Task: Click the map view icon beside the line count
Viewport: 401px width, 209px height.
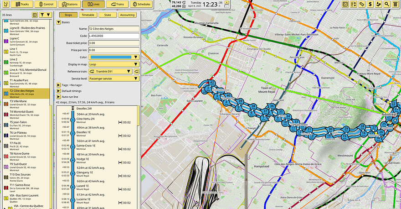Action: 35,15
